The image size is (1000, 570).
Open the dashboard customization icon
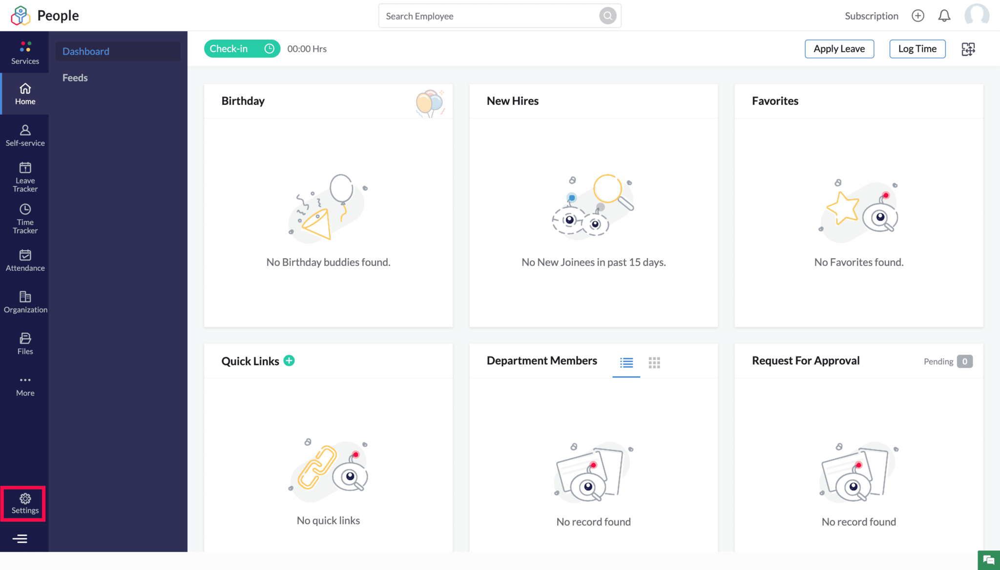pos(968,49)
